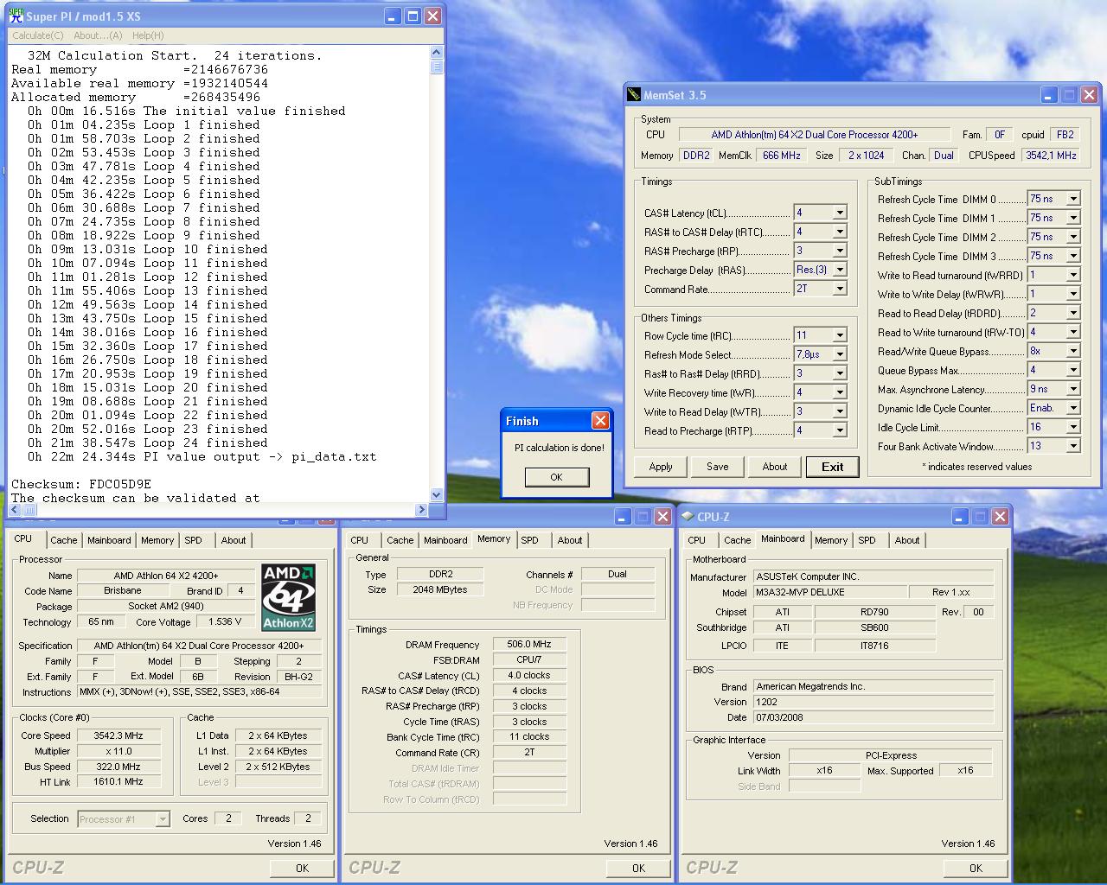
Task: Expand Read to Precharge (tRTP) dropdown
Action: (x=839, y=430)
